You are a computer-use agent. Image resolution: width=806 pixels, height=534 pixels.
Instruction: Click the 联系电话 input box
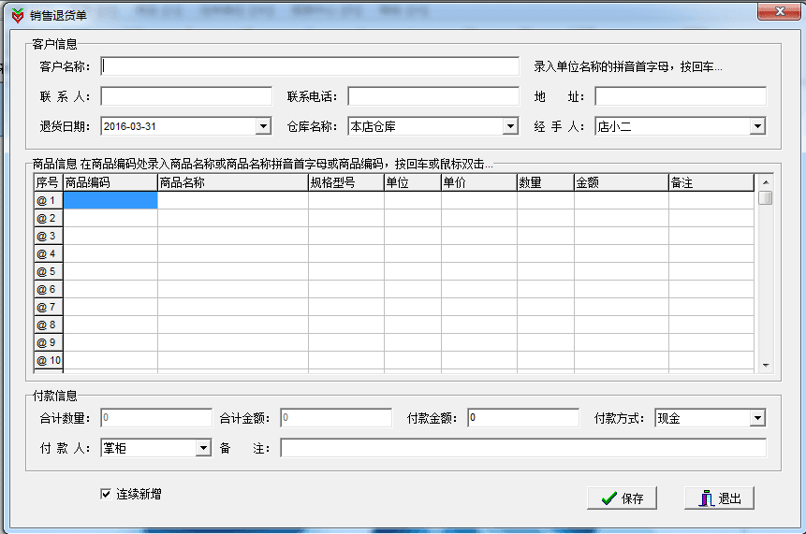click(432, 96)
